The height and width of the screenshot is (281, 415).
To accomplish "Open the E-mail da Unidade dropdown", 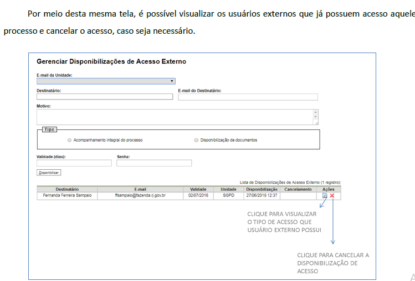I will (106, 81).
